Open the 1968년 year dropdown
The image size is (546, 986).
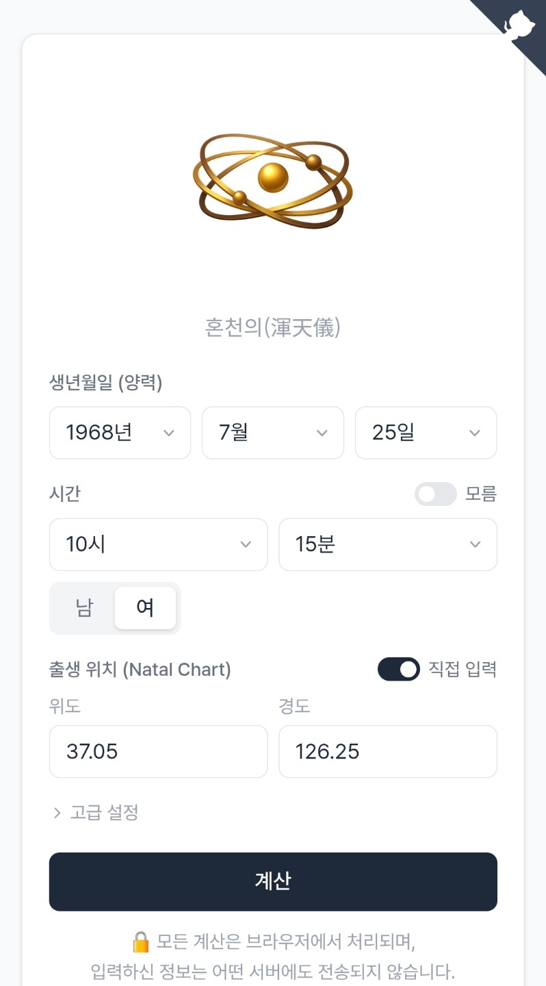pyautogui.click(x=120, y=433)
